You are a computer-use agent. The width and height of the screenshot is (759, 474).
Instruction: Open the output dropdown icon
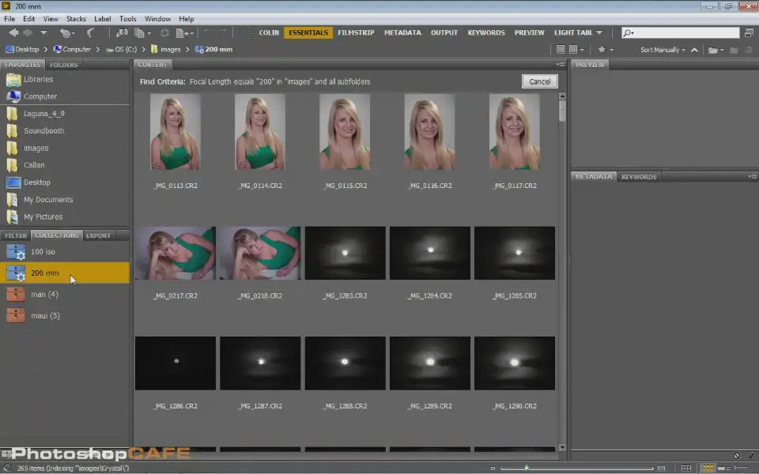point(184,32)
